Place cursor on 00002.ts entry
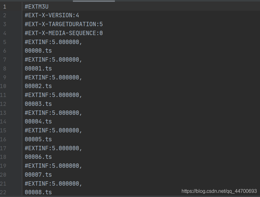 tap(38, 86)
